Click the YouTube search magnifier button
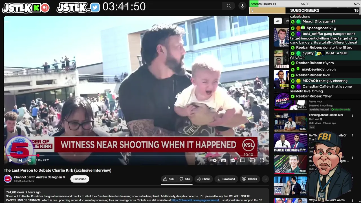361x203 pixels. (229, 6)
